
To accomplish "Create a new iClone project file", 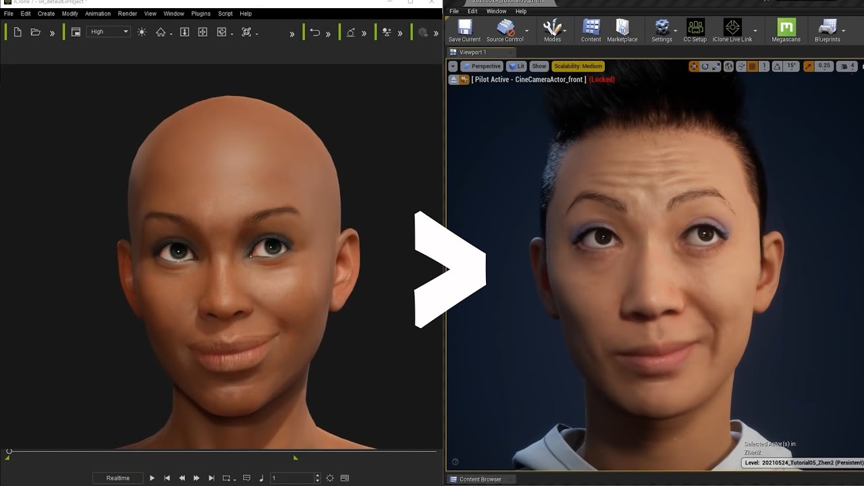I will (18, 32).
